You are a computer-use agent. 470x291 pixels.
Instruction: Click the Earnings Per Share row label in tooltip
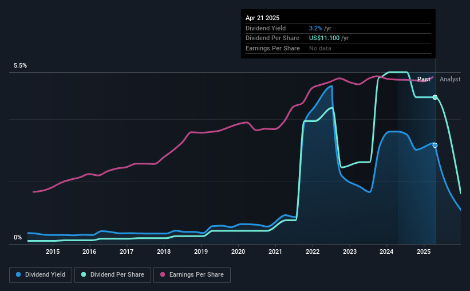272,48
